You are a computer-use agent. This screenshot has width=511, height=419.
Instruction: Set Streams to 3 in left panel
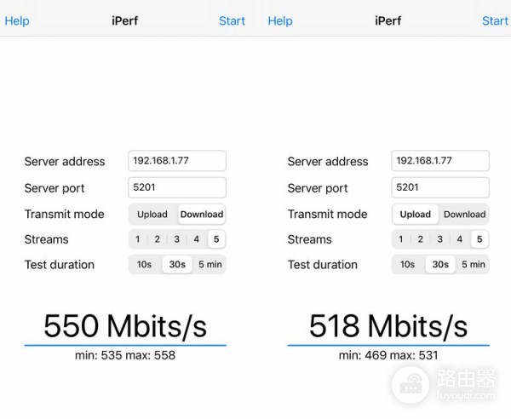point(177,239)
